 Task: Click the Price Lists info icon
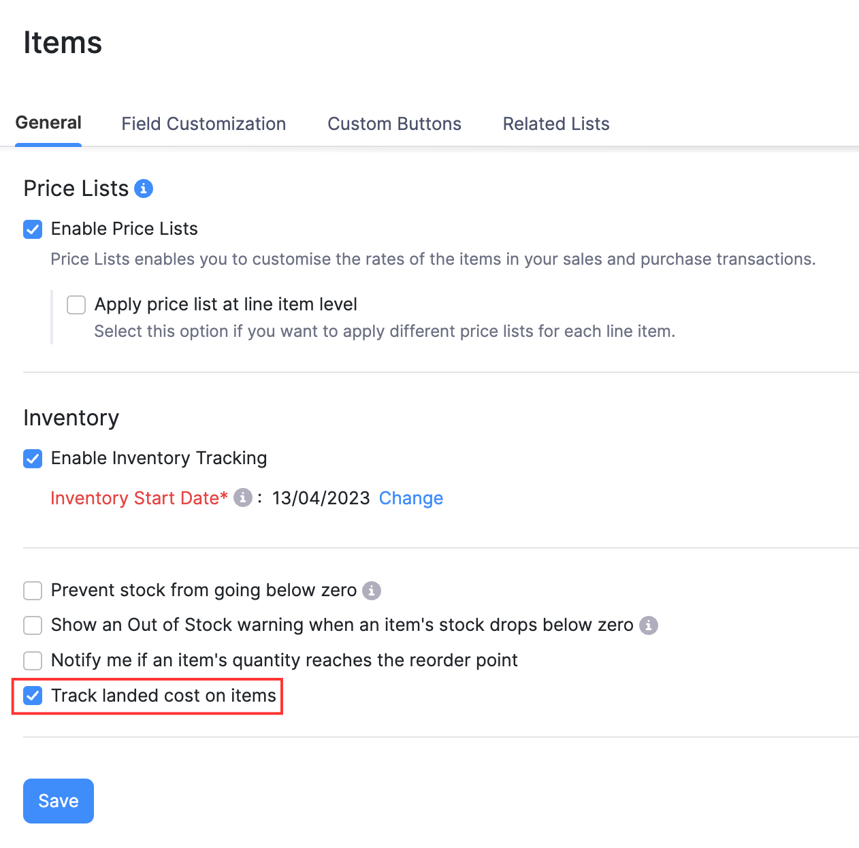coord(144,189)
